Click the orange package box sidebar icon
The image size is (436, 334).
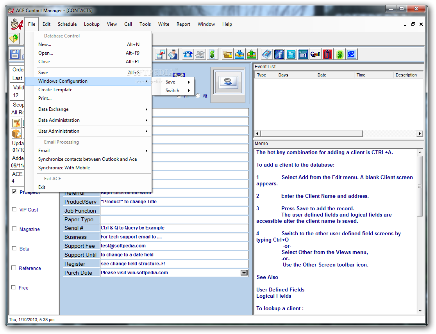16,133
